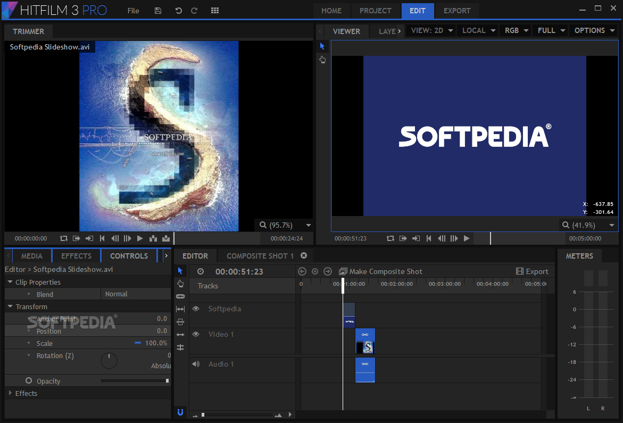Select the Ripple Edit tool in the Editor

click(x=180, y=335)
